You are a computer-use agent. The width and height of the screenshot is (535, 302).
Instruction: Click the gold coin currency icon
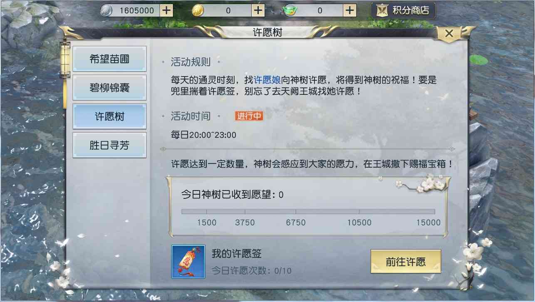point(198,11)
